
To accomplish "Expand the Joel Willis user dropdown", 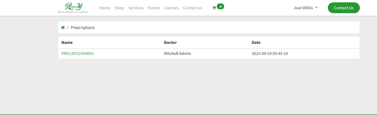I will coord(306,8).
